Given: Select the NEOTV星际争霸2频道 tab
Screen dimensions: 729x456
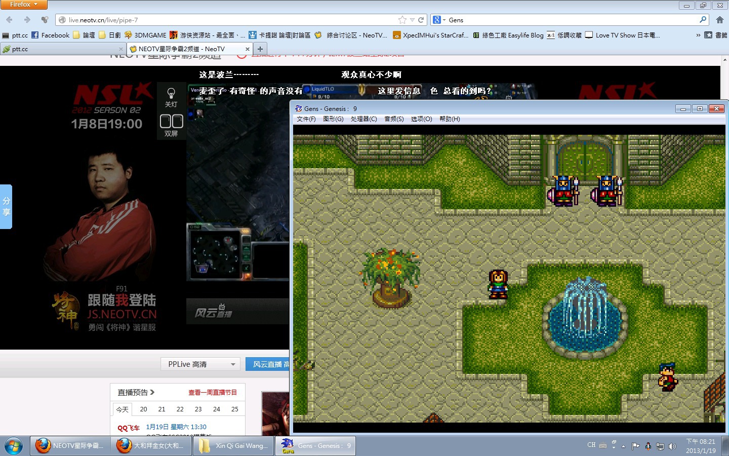Looking at the screenshot, I should pos(189,49).
